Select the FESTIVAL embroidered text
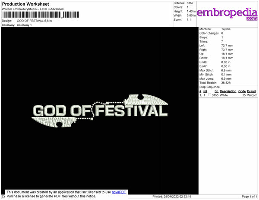 click(x=132, y=112)
